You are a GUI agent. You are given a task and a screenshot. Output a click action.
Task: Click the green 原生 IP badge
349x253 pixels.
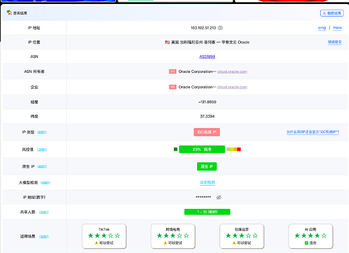tap(207, 166)
